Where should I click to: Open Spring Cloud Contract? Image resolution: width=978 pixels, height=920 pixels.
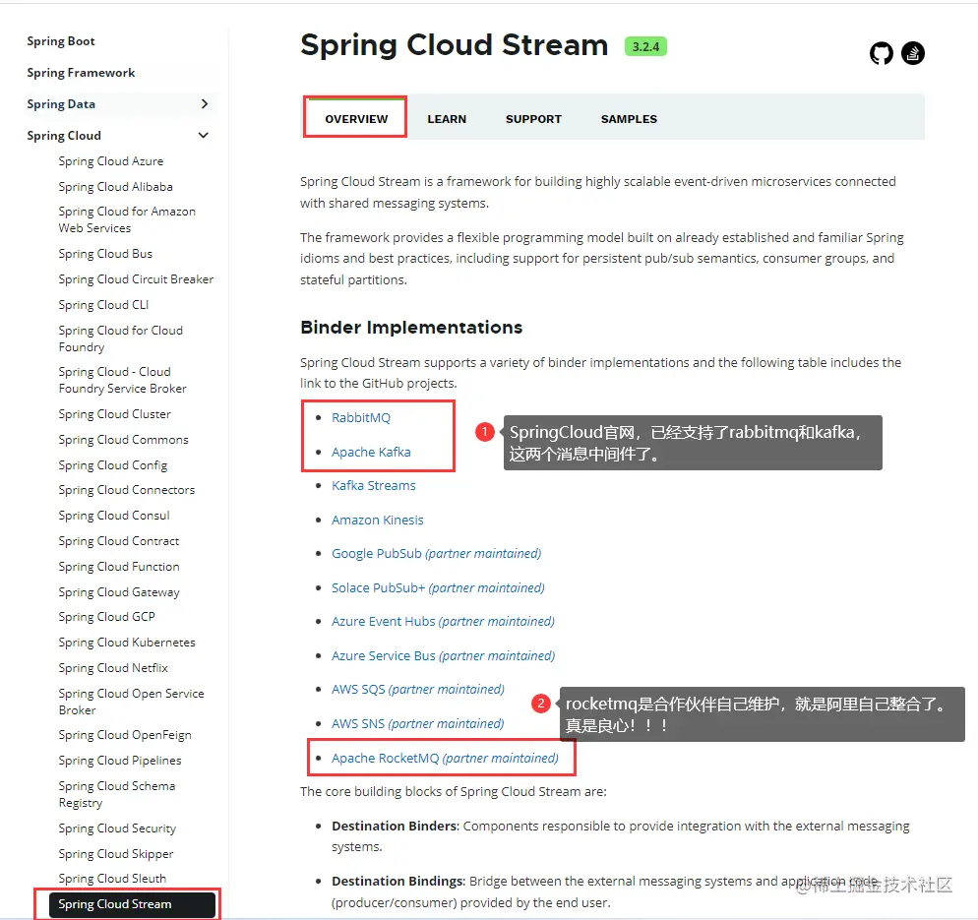pos(118,541)
